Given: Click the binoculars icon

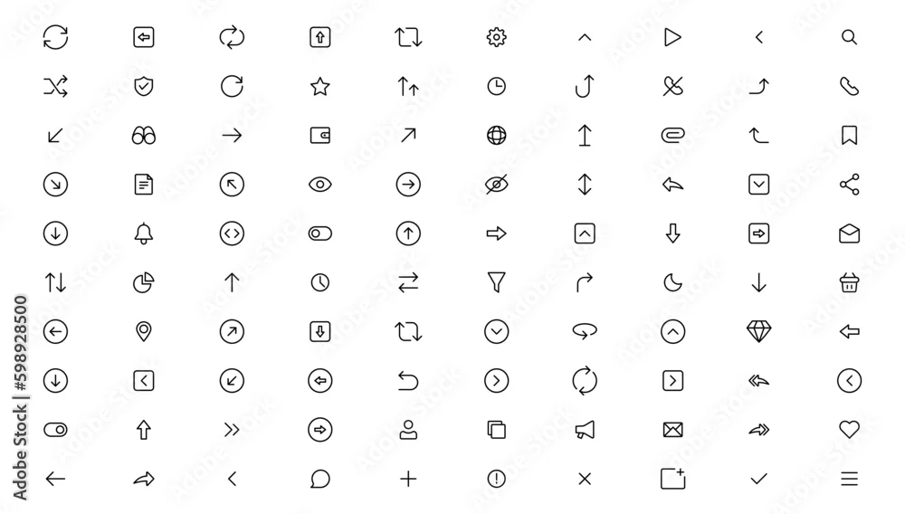Looking at the screenshot, I should click(x=144, y=136).
